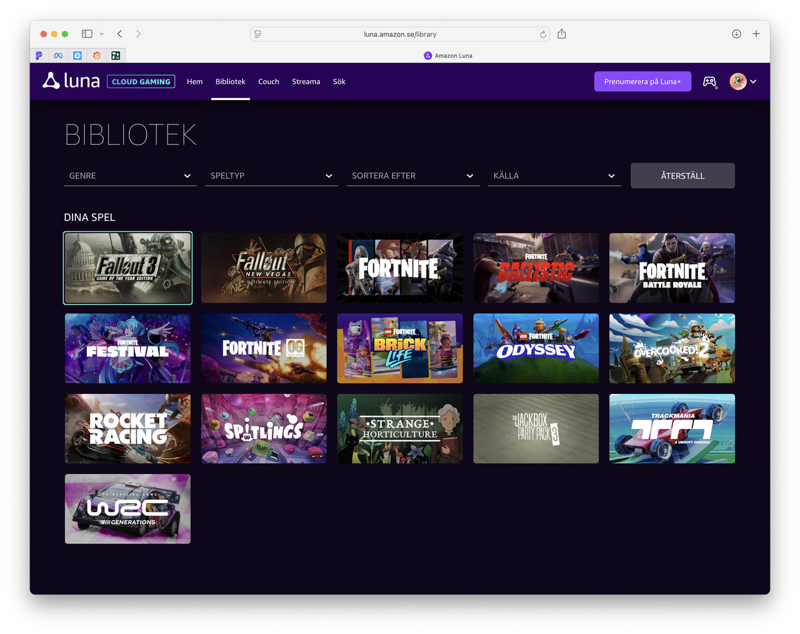Expand the GENRE dropdown

(129, 176)
